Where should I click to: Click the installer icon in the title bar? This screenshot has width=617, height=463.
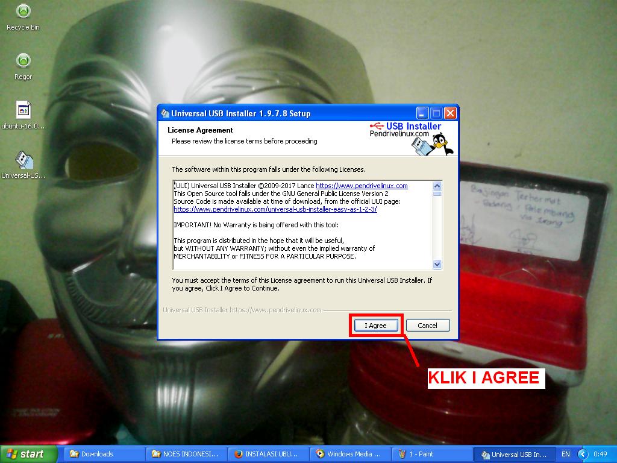click(x=165, y=113)
